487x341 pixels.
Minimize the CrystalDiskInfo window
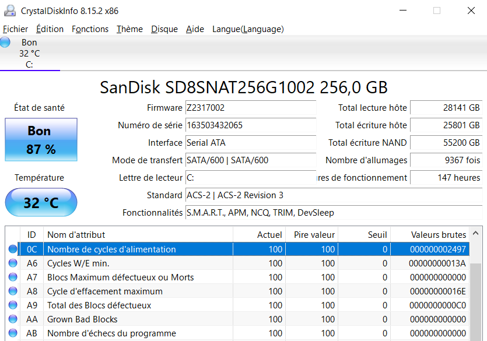(x=403, y=10)
